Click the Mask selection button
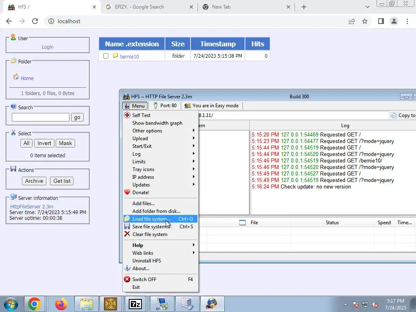This screenshot has height=312, width=416. click(65, 143)
